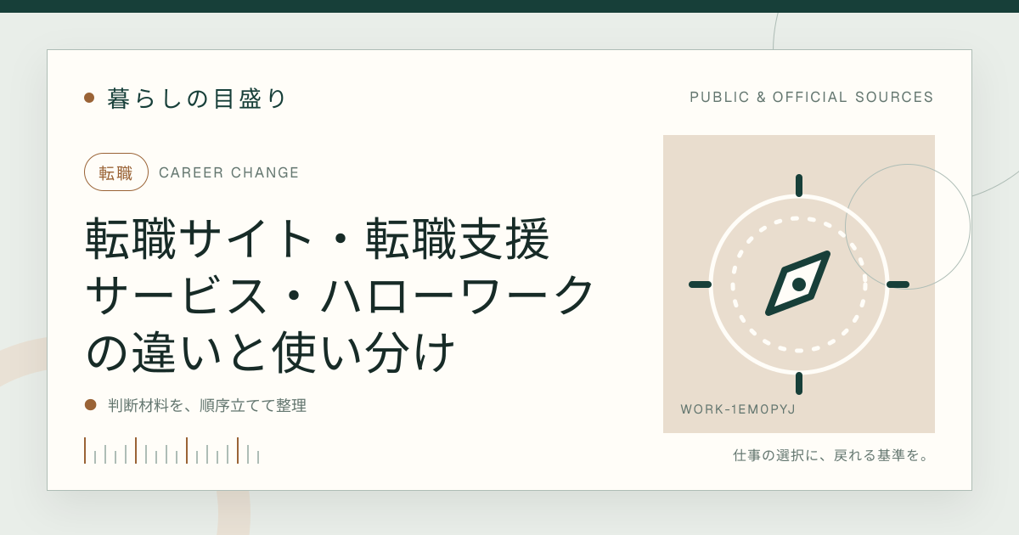Viewport: 1019px width, 535px height.
Task: Click the beige compass illustration panel
Action: tap(799, 284)
